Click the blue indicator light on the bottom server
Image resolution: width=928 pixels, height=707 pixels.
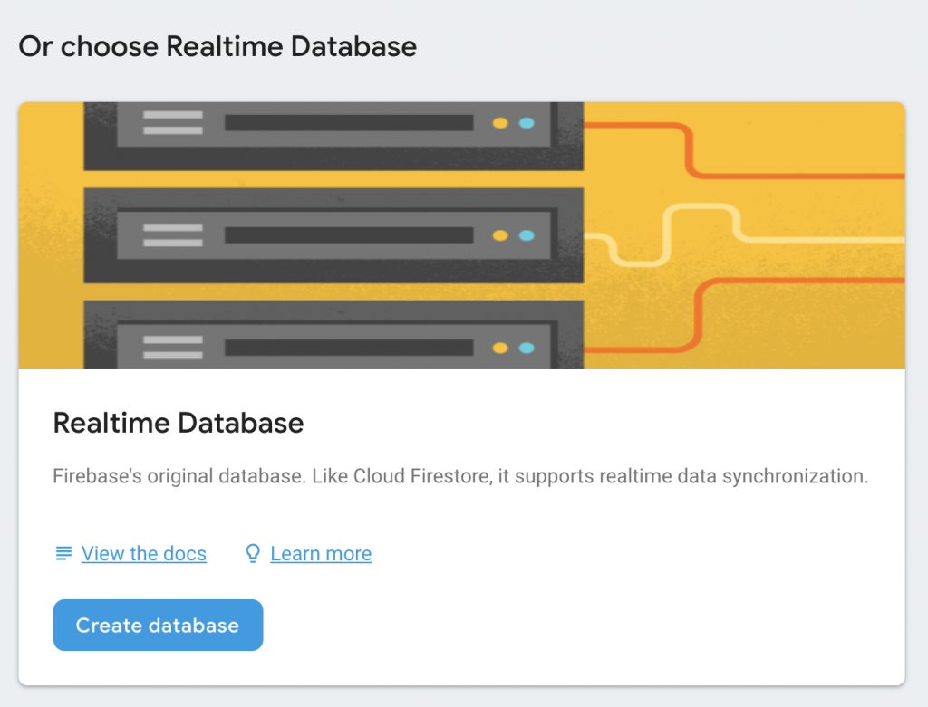point(527,348)
